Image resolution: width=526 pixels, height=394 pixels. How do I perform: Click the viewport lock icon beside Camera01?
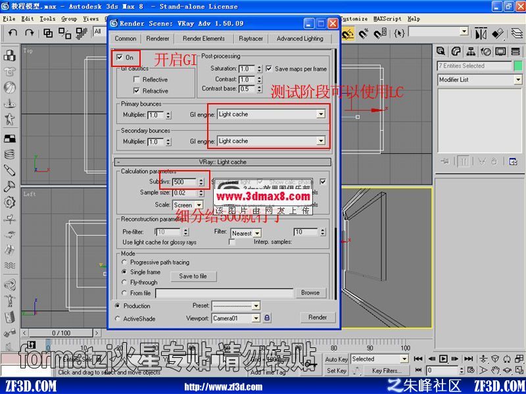[267, 318]
